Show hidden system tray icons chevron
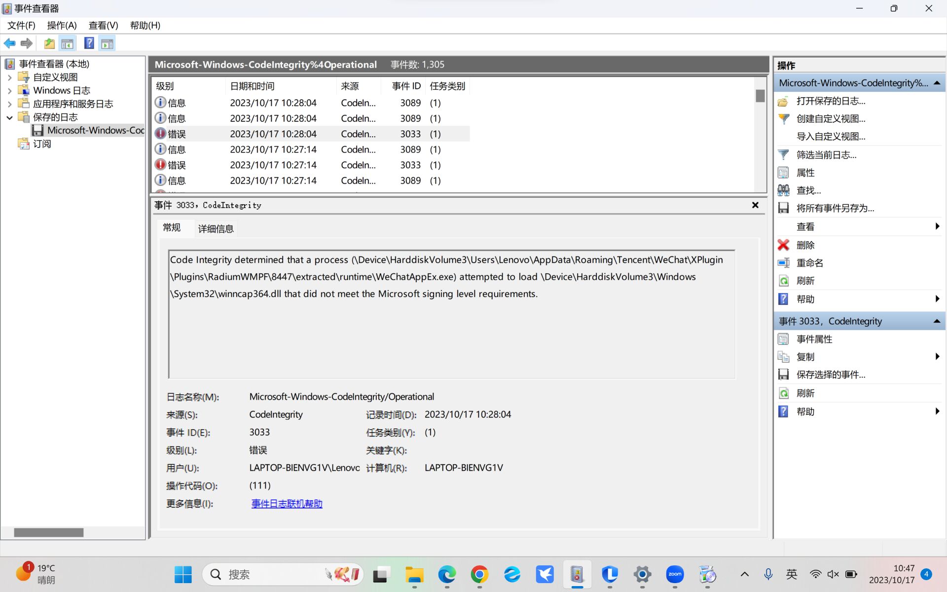 pos(745,574)
